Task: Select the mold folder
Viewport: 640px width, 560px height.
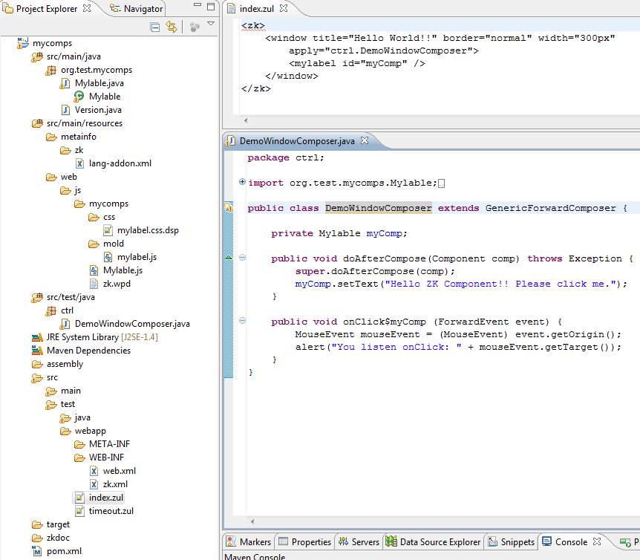Action: [x=113, y=244]
